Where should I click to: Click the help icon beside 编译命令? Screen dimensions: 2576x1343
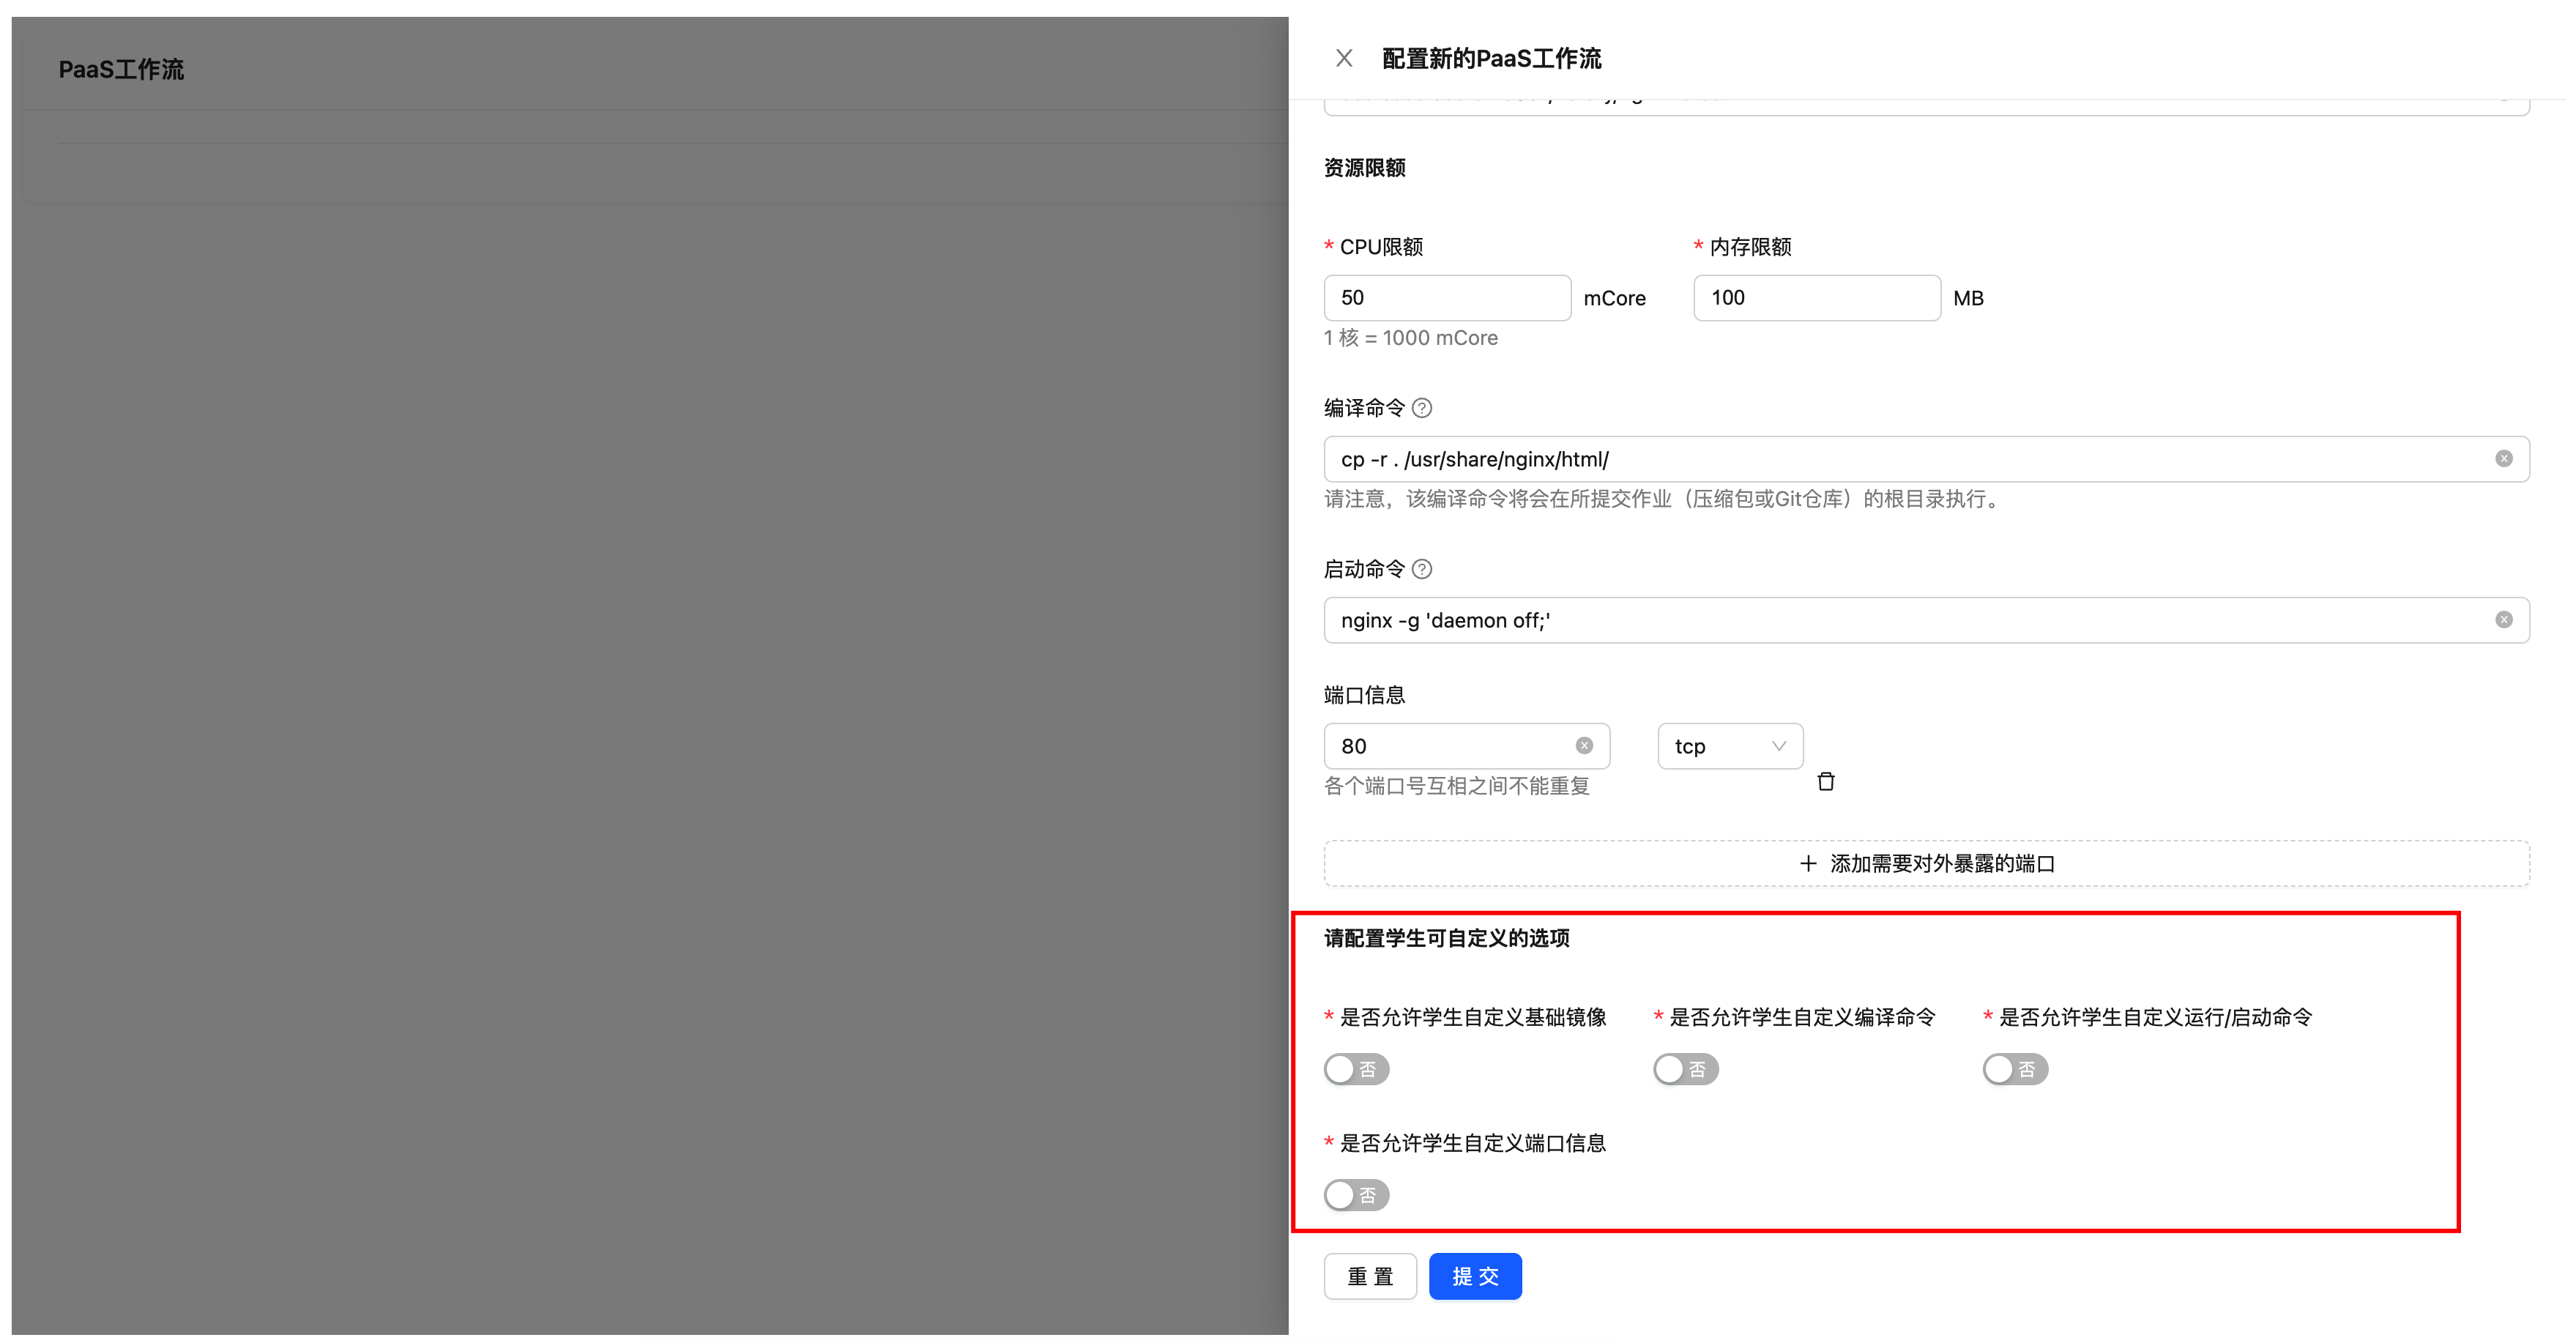point(1421,408)
